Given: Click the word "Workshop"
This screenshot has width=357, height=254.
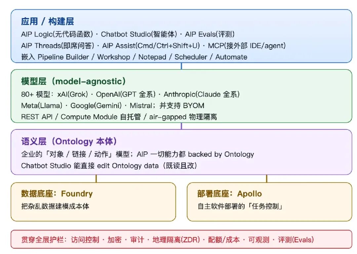Looking at the screenshot, I should click(x=114, y=57).
